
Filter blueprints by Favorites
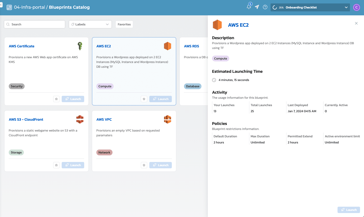[124, 24]
